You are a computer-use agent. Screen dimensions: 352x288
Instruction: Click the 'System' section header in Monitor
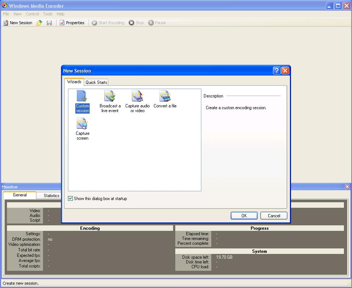pos(259,251)
